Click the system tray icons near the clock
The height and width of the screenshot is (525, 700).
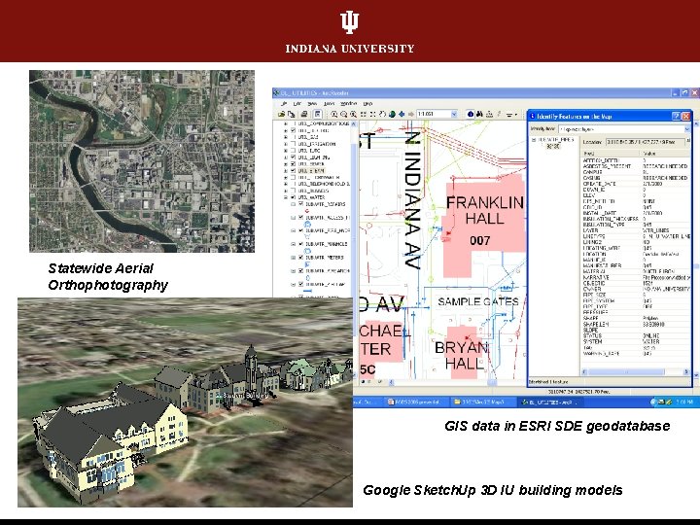664,402
